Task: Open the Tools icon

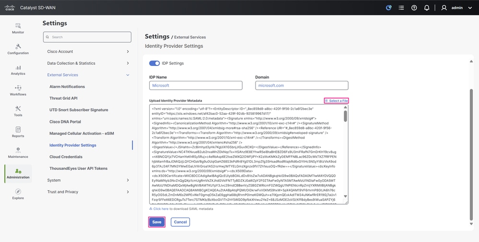Action: pos(18,109)
